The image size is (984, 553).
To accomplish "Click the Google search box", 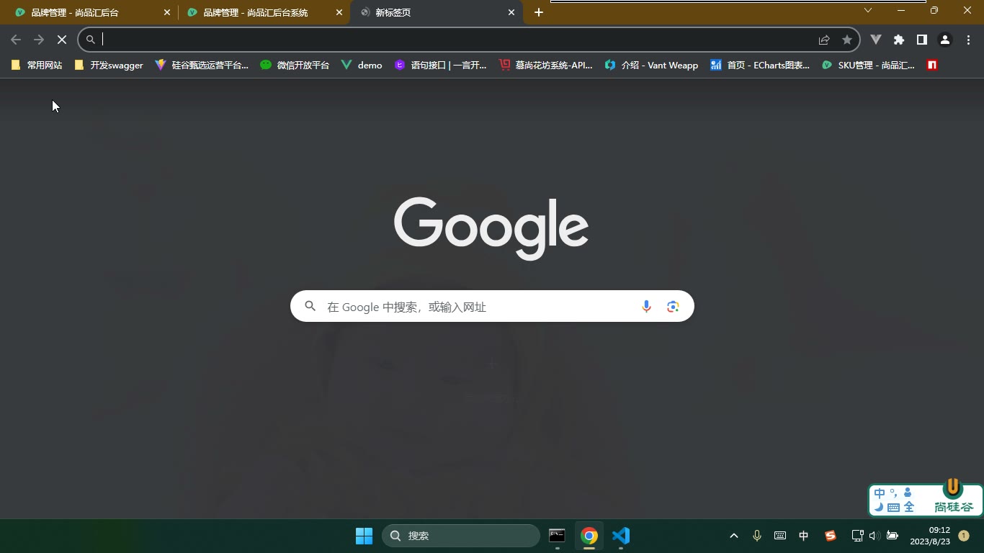I will pyautogui.click(x=492, y=306).
